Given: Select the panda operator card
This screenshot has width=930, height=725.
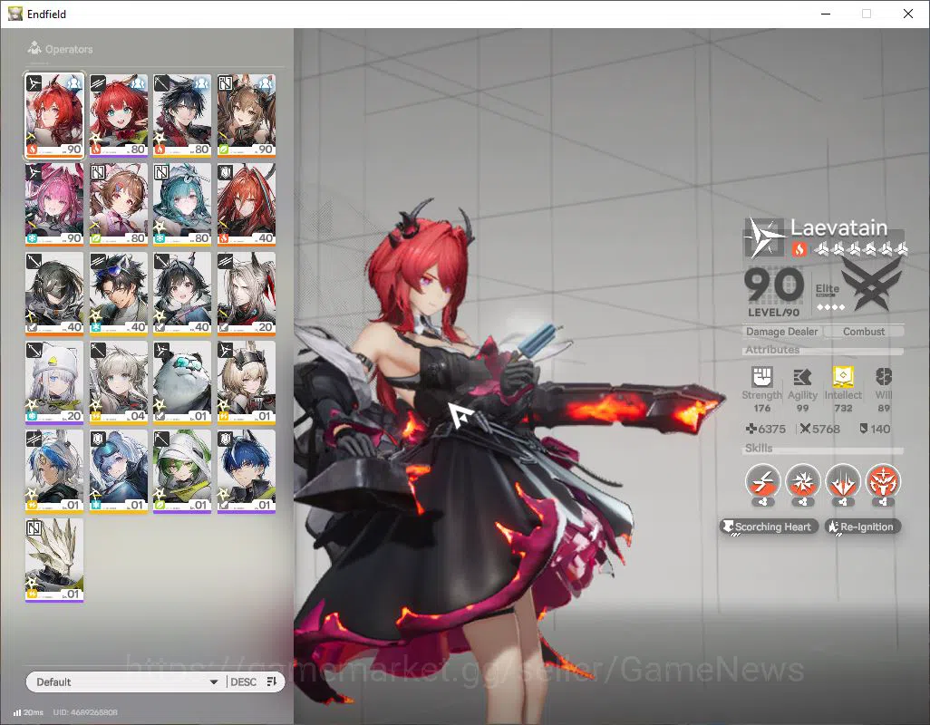Looking at the screenshot, I should click(182, 382).
